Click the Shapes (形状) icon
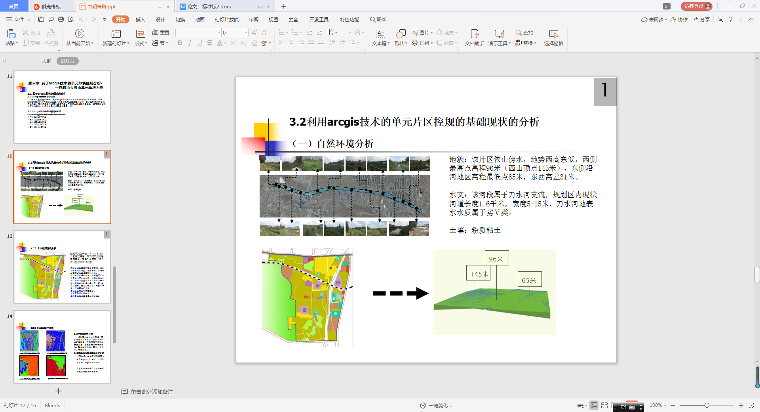 point(401,34)
